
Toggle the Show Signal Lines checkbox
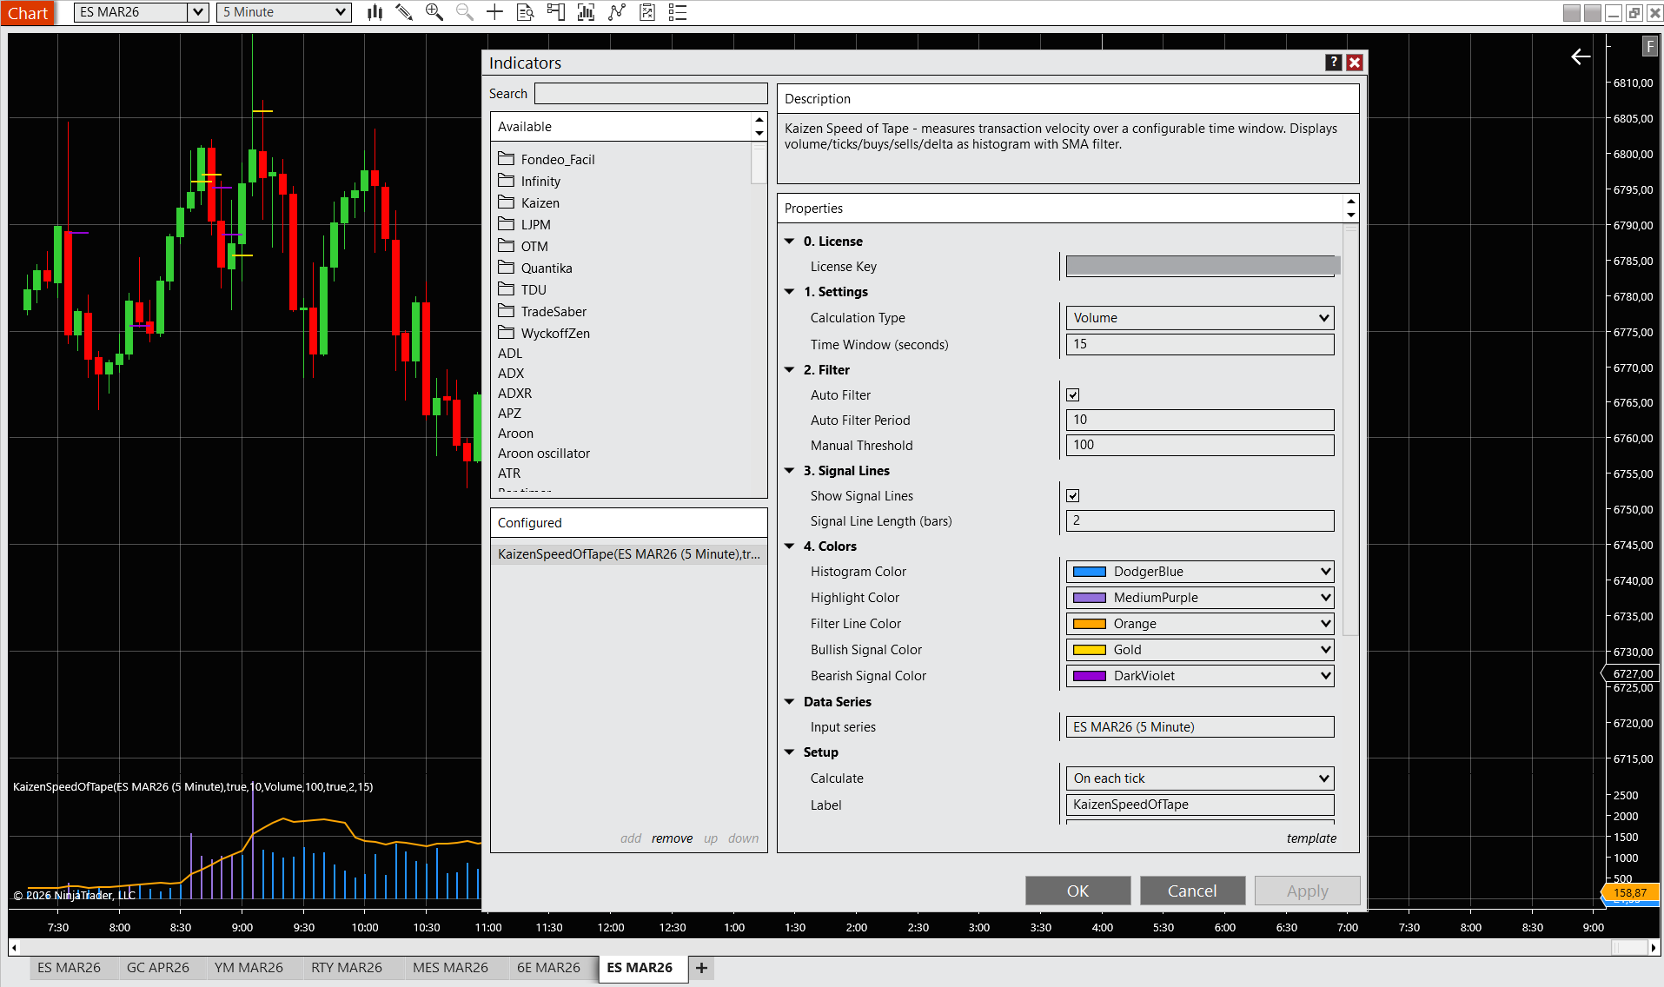coord(1073,496)
